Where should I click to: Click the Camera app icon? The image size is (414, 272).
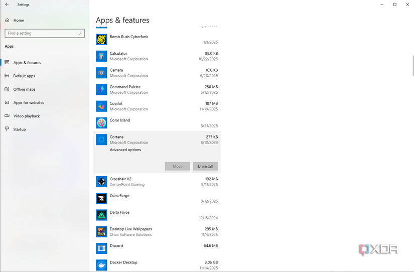coord(101,73)
